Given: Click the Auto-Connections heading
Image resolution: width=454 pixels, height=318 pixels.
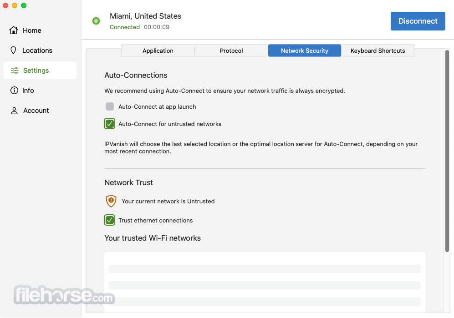Looking at the screenshot, I should pos(136,75).
